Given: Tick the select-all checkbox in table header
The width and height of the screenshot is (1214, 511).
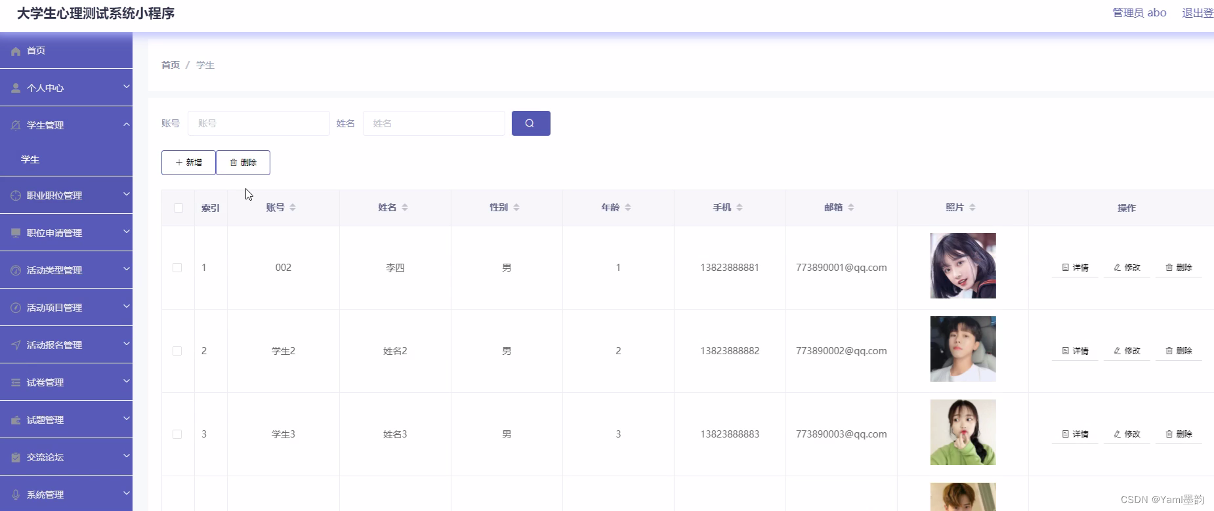Looking at the screenshot, I should 178,208.
